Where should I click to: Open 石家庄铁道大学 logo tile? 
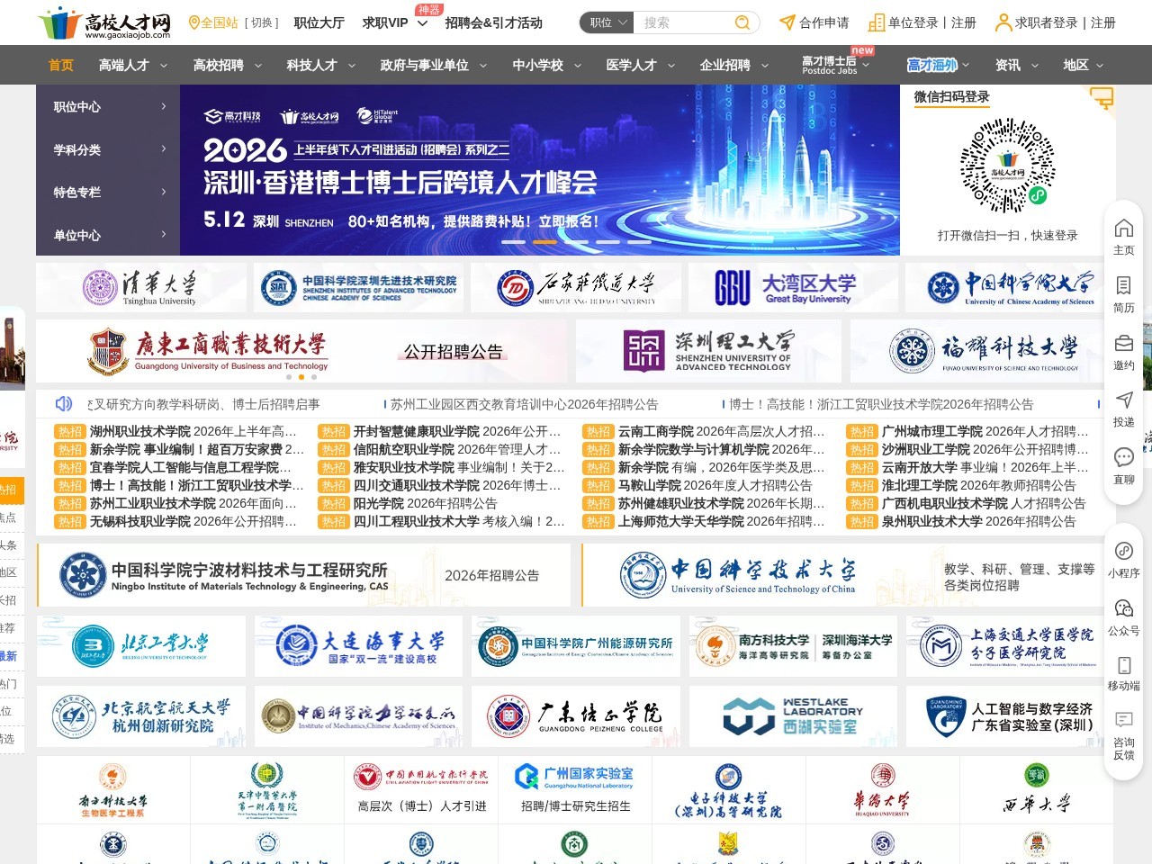575,288
